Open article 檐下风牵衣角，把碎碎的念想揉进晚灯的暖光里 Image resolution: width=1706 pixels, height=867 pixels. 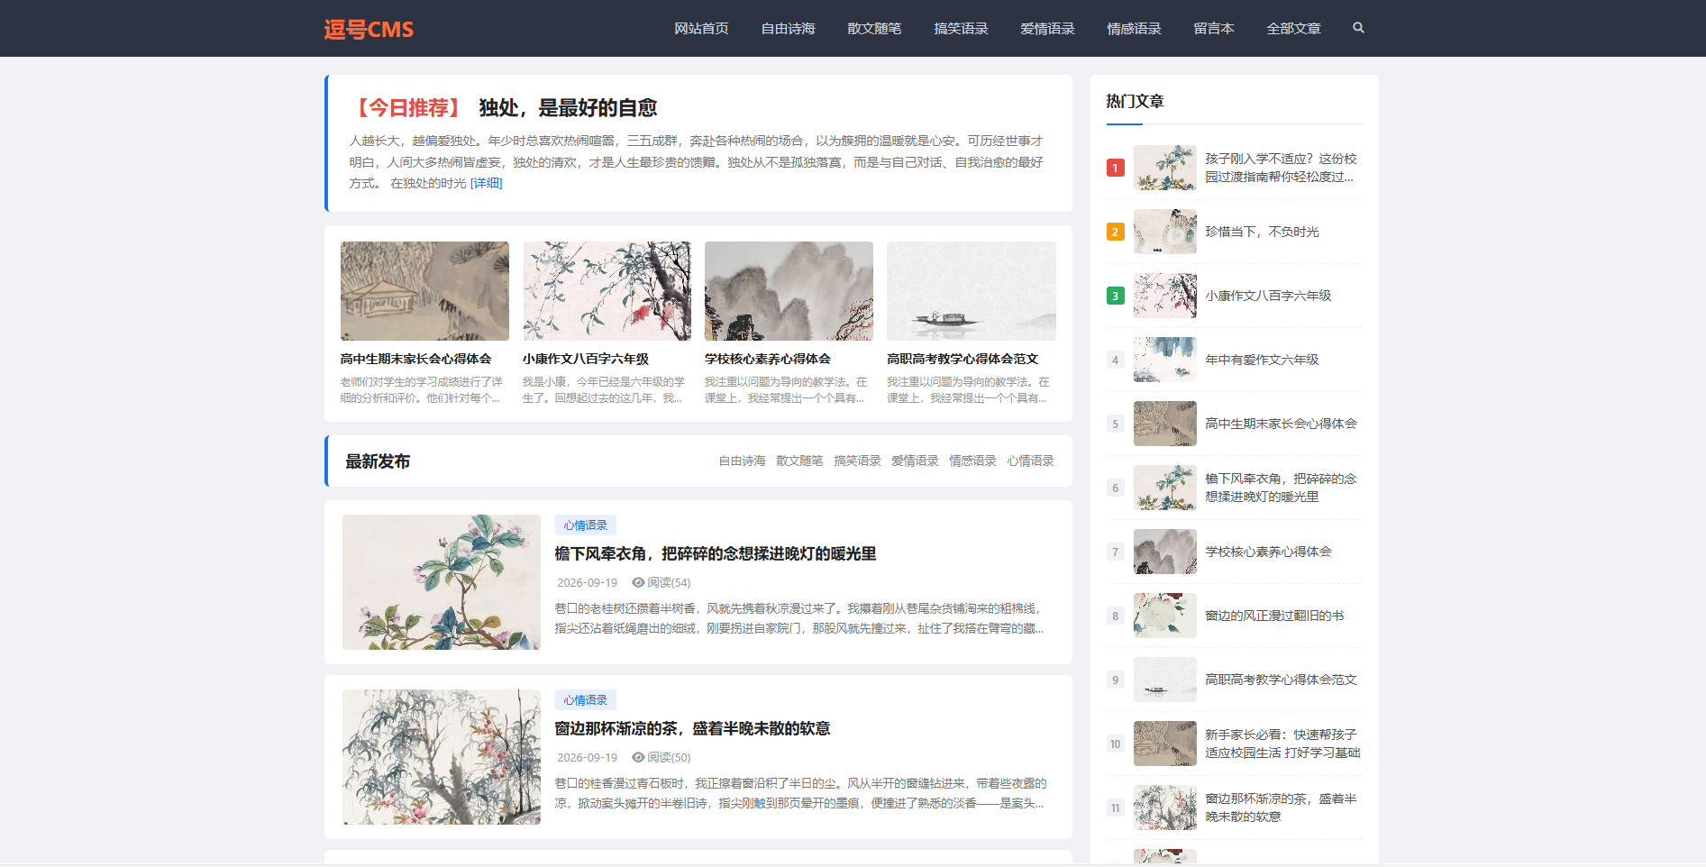pyautogui.click(x=716, y=553)
